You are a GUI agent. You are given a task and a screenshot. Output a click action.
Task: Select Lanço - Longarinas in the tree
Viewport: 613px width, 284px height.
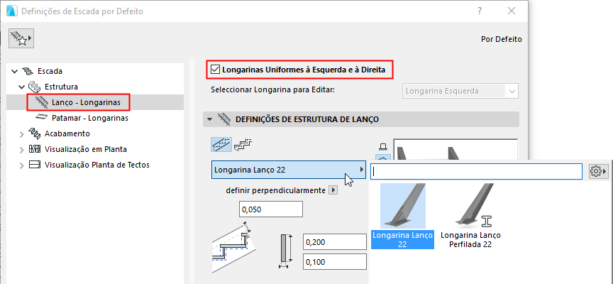[85, 102]
